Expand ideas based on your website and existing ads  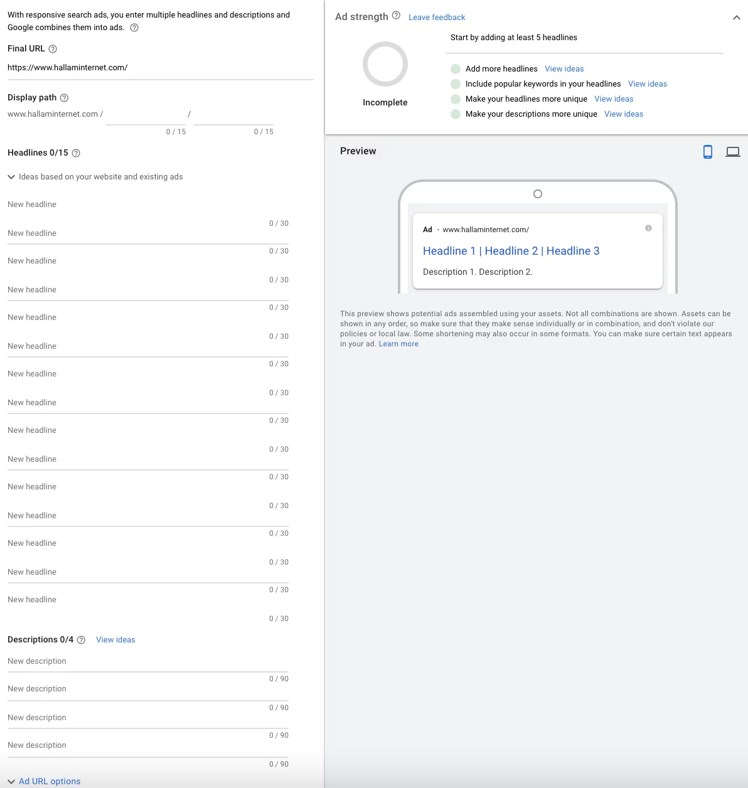click(x=11, y=177)
